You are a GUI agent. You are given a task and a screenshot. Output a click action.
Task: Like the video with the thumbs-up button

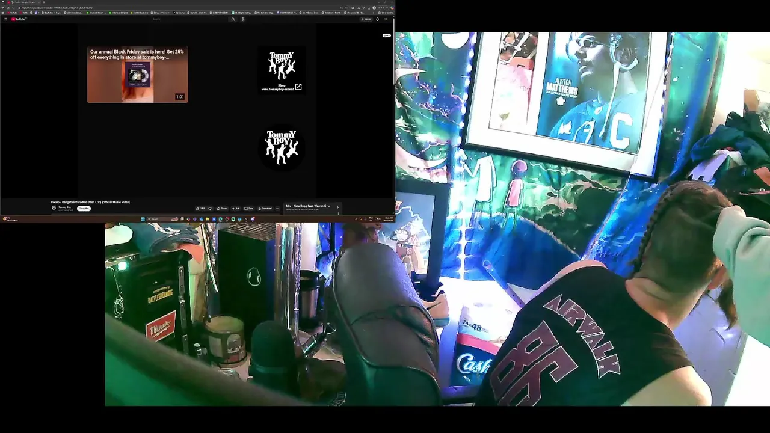(x=200, y=209)
